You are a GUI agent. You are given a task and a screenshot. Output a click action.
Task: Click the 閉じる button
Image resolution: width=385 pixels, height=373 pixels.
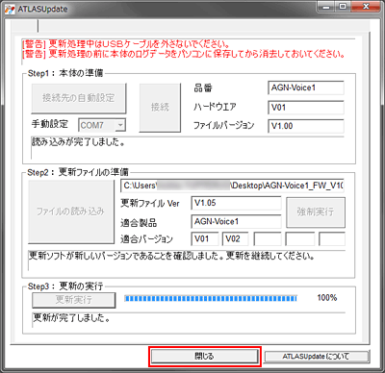205,356
